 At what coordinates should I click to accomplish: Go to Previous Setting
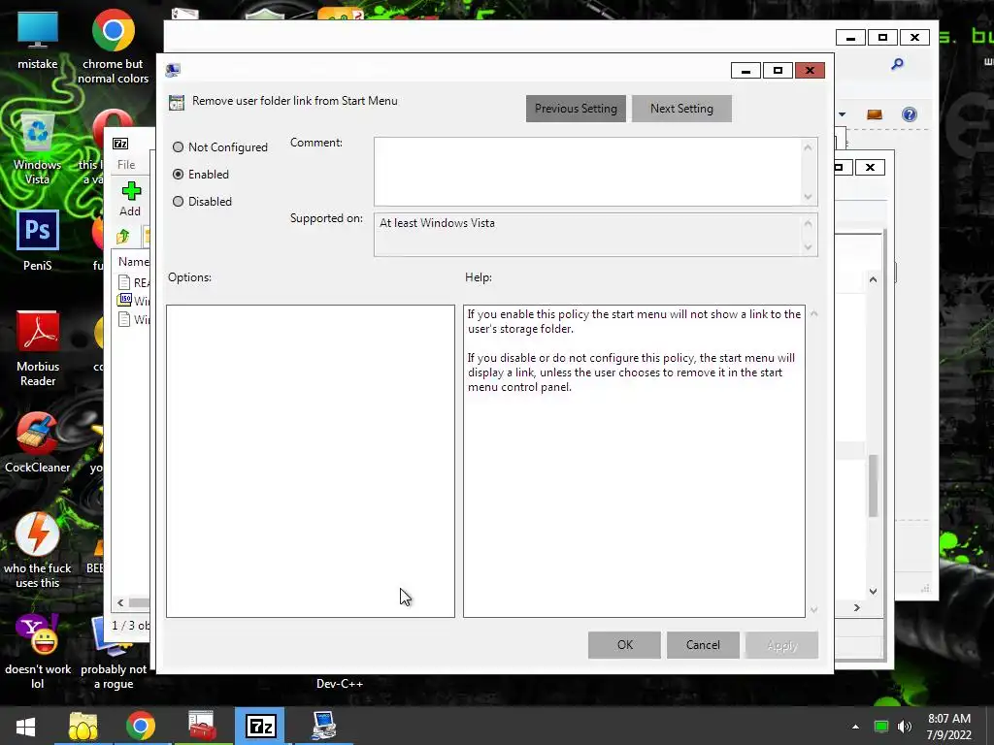[576, 109]
